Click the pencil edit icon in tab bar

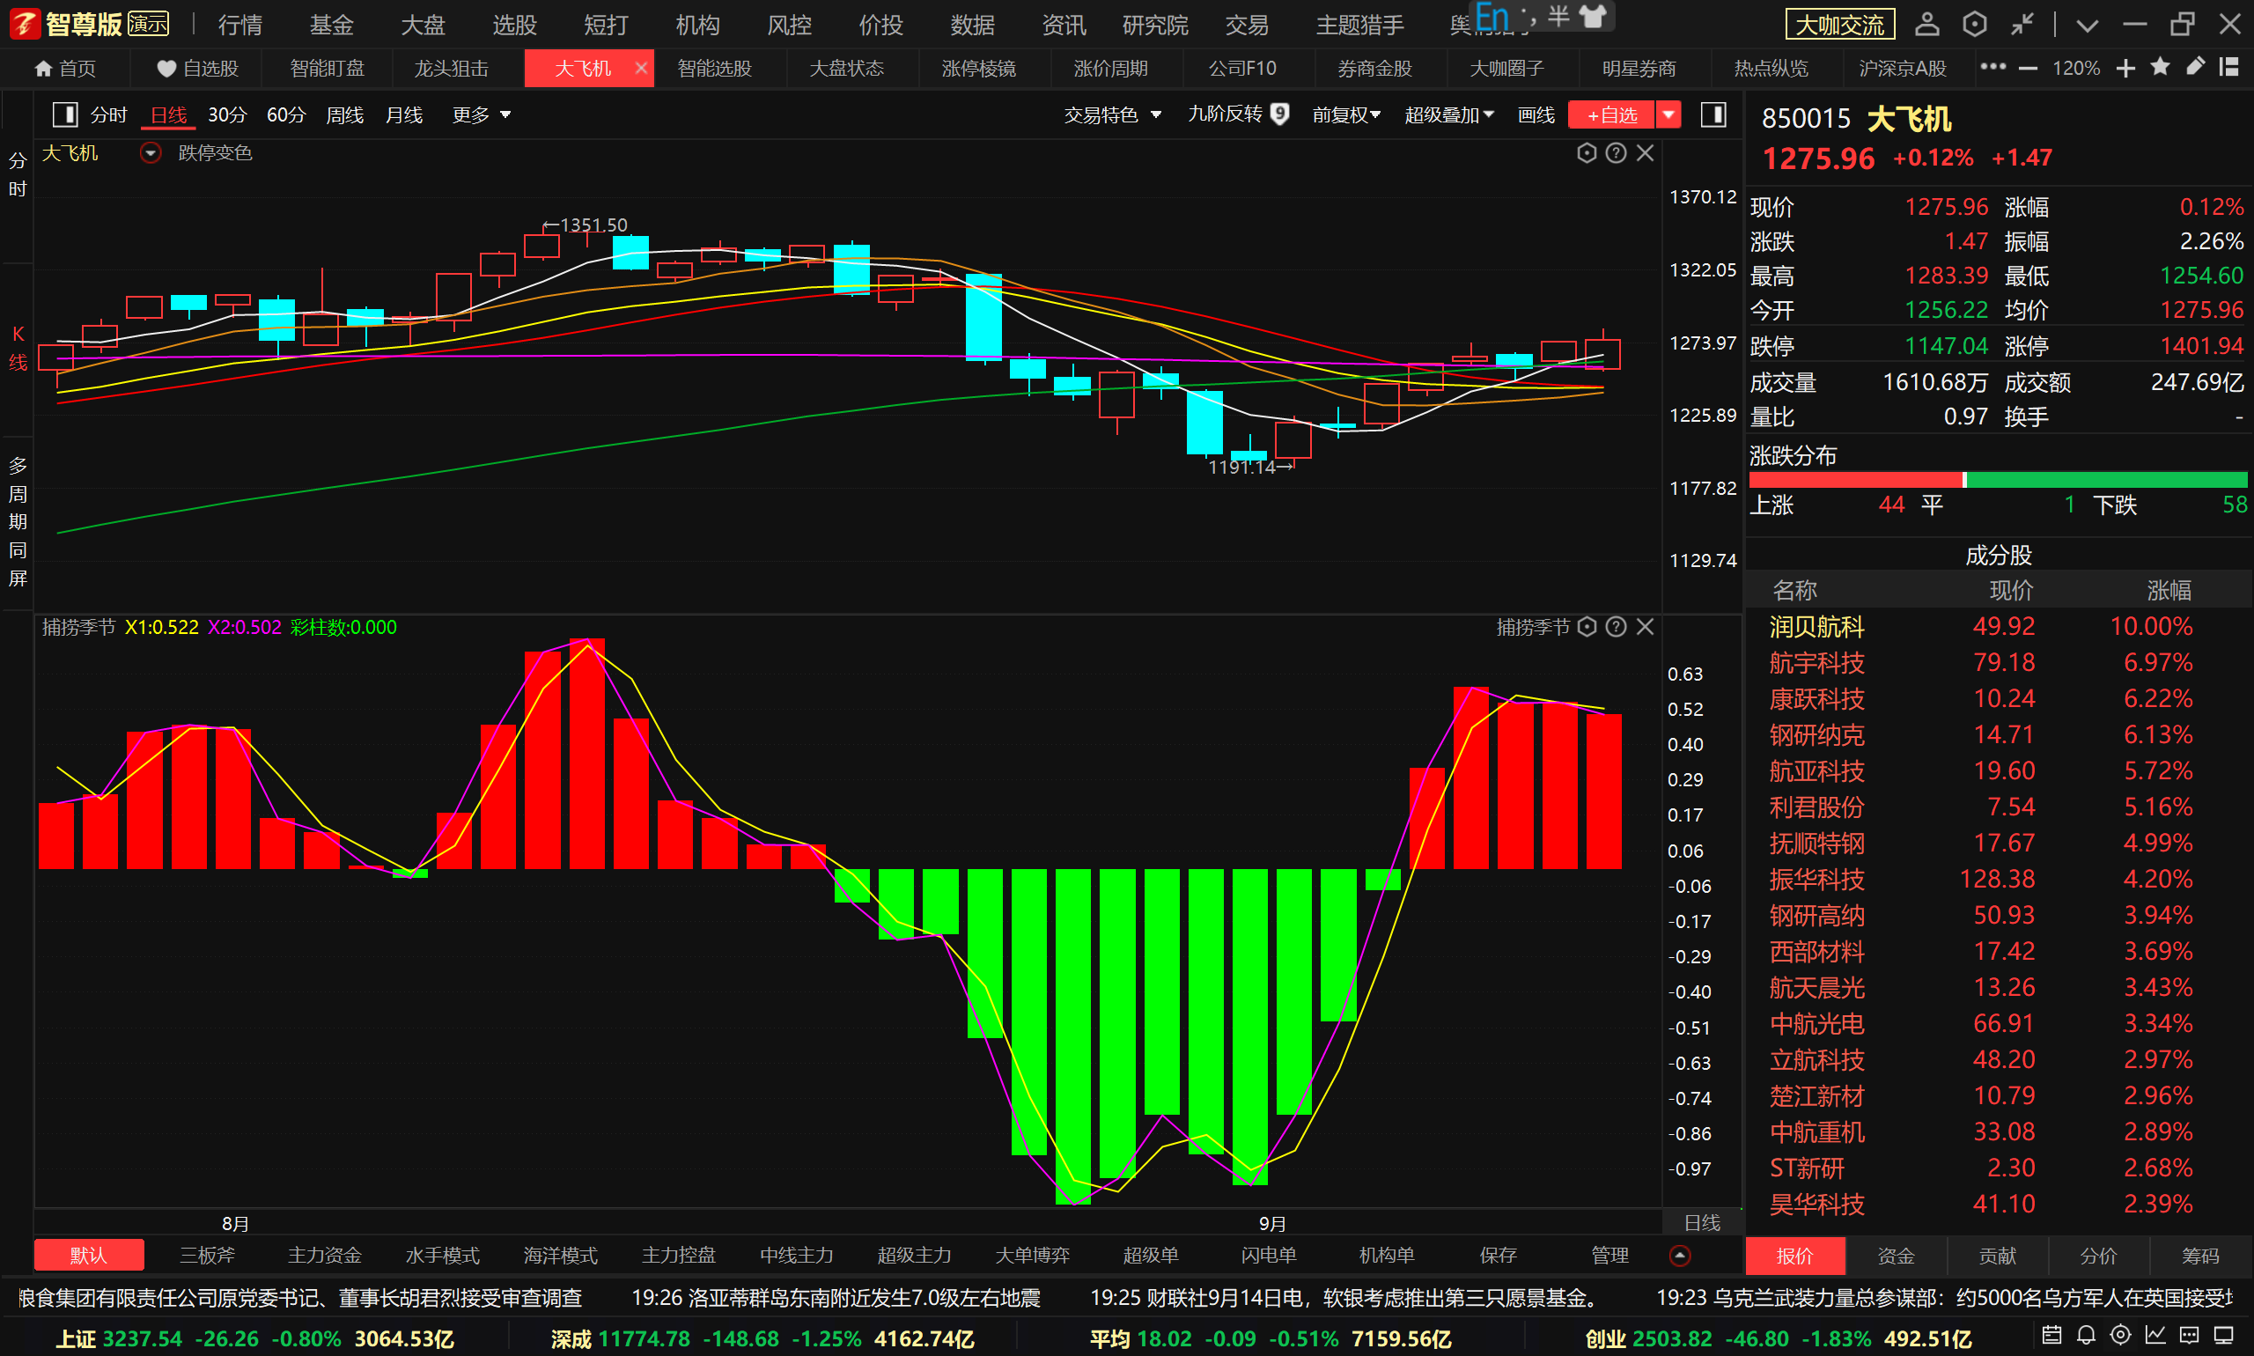[2195, 68]
